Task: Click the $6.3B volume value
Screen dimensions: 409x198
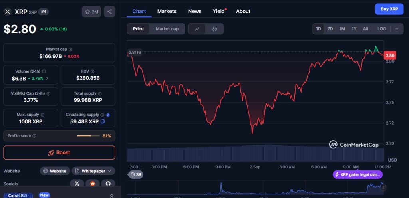Action: tap(19, 78)
